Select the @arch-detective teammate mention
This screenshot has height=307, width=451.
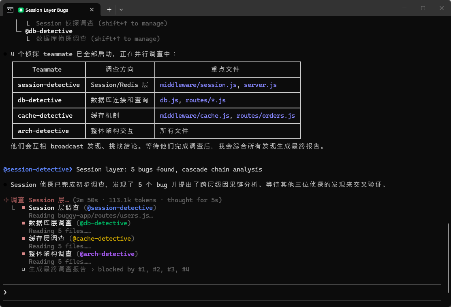point(107,254)
